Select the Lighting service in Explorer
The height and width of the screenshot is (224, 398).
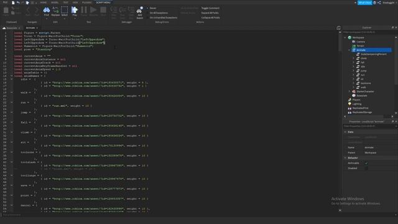pyautogui.click(x=356, y=104)
